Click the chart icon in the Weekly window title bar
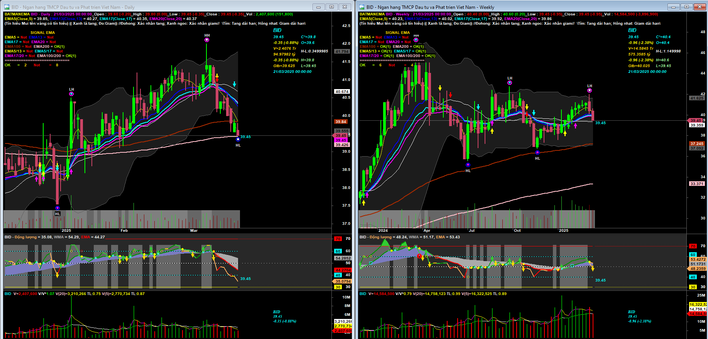The width and height of the screenshot is (708, 339). pos(362,7)
